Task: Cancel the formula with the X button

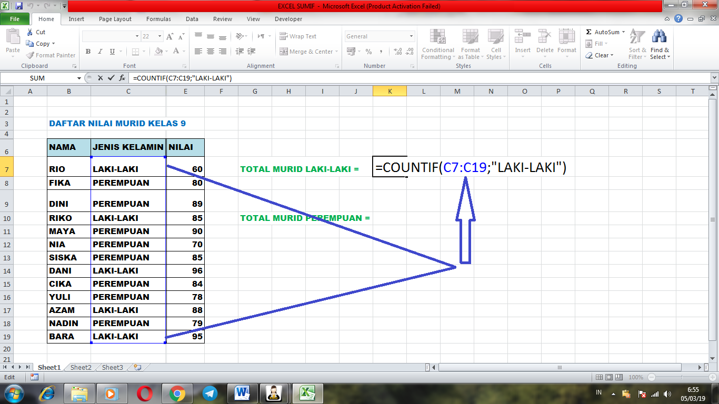Action: click(100, 78)
